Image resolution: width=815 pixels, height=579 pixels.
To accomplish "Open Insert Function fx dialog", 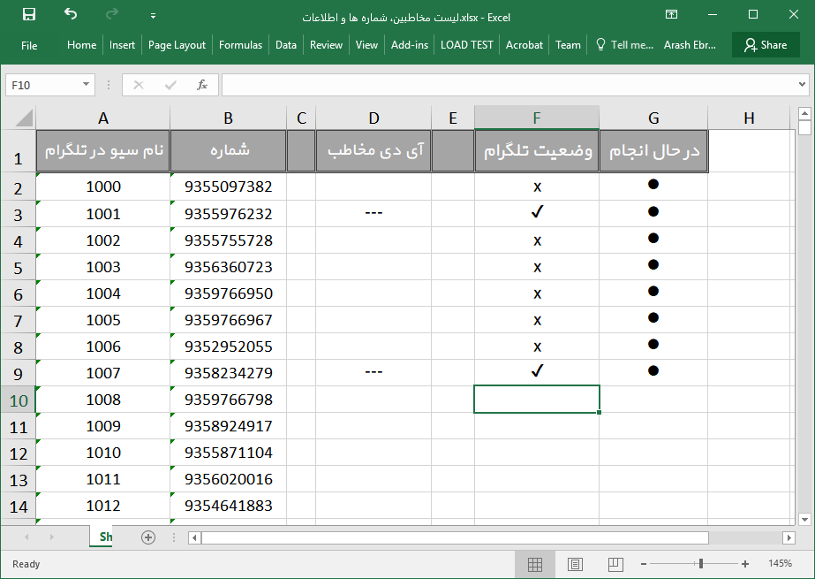I will click(x=202, y=86).
